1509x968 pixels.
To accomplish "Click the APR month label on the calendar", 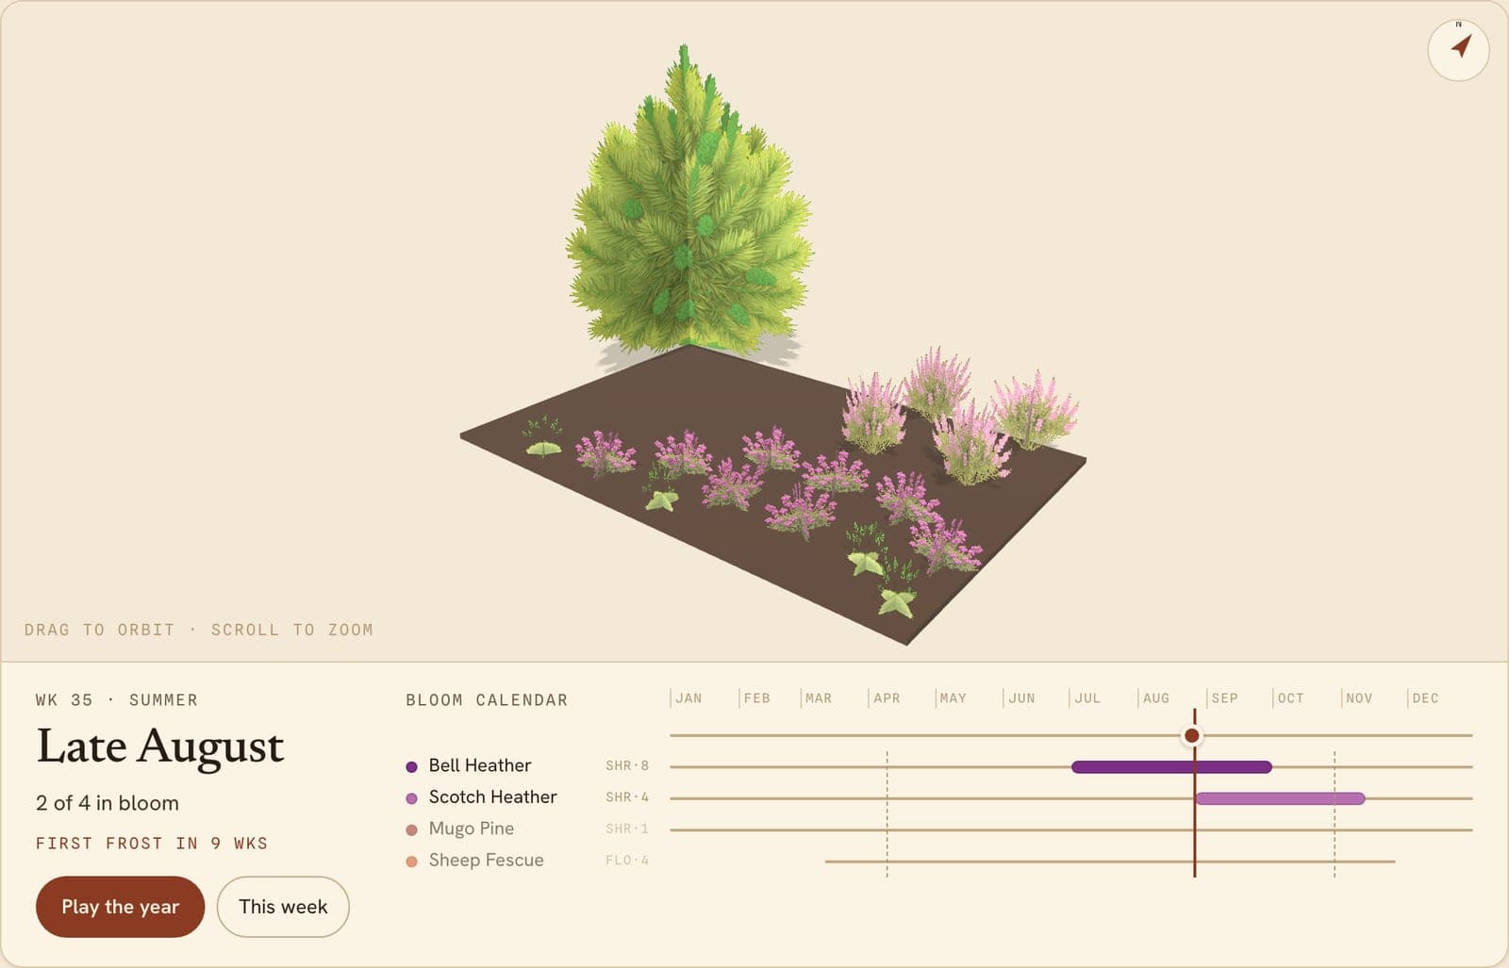I will [887, 698].
